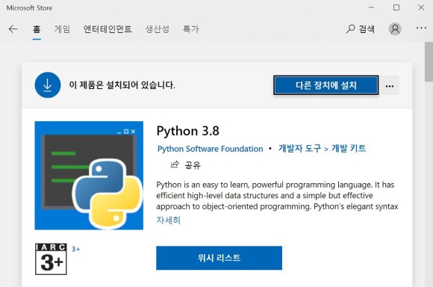
Task: Open the Python Software Foundation publisher link
Action: 210,149
